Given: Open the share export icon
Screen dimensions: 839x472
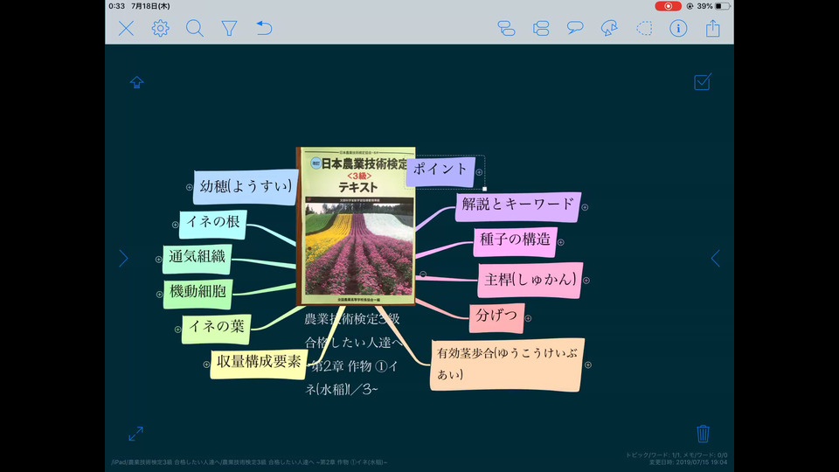Looking at the screenshot, I should (x=713, y=28).
